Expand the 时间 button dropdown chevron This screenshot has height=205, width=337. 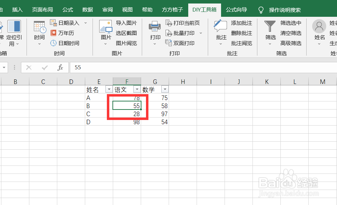pos(39,44)
